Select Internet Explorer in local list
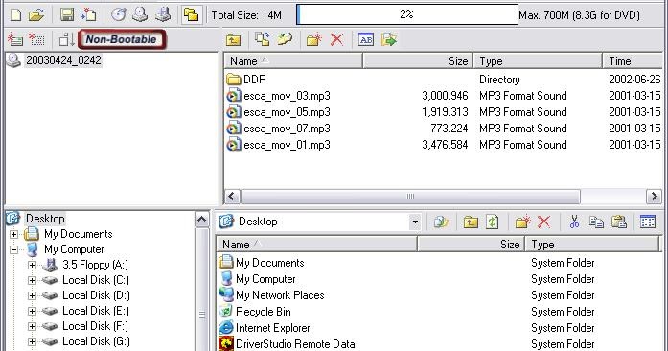668x351 pixels. click(272, 328)
